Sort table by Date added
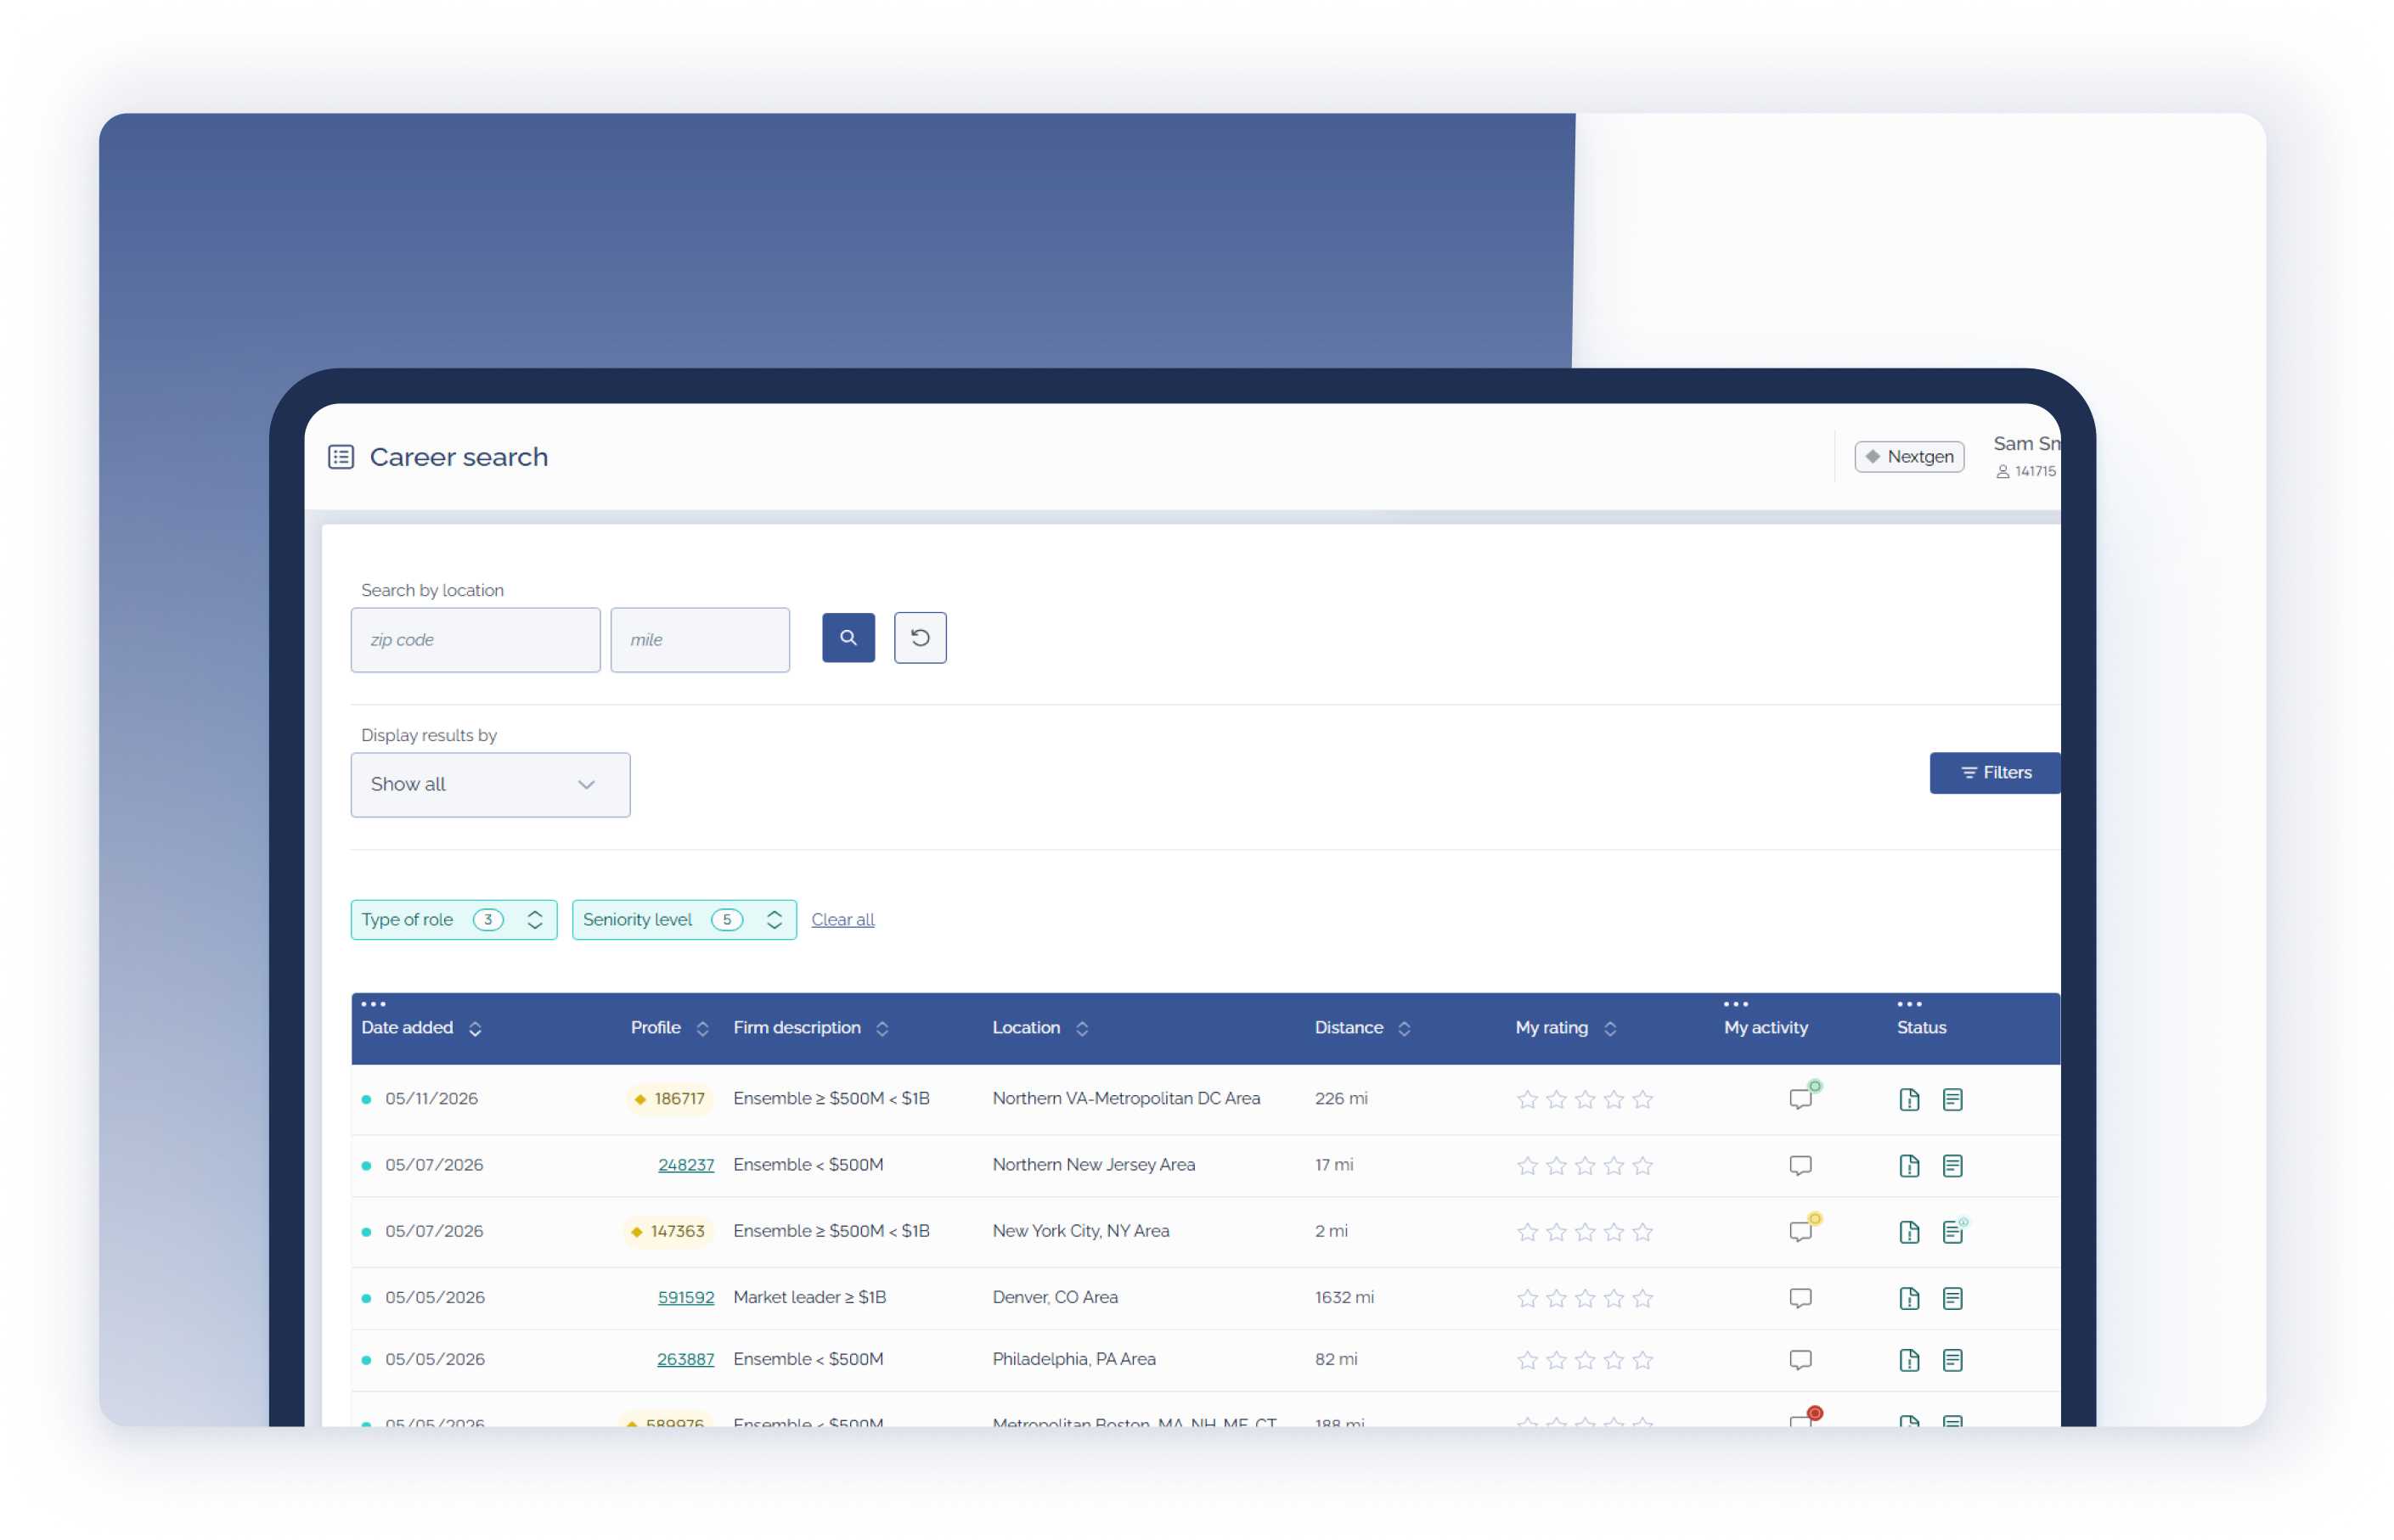The width and height of the screenshot is (2394, 1540). [x=476, y=1029]
